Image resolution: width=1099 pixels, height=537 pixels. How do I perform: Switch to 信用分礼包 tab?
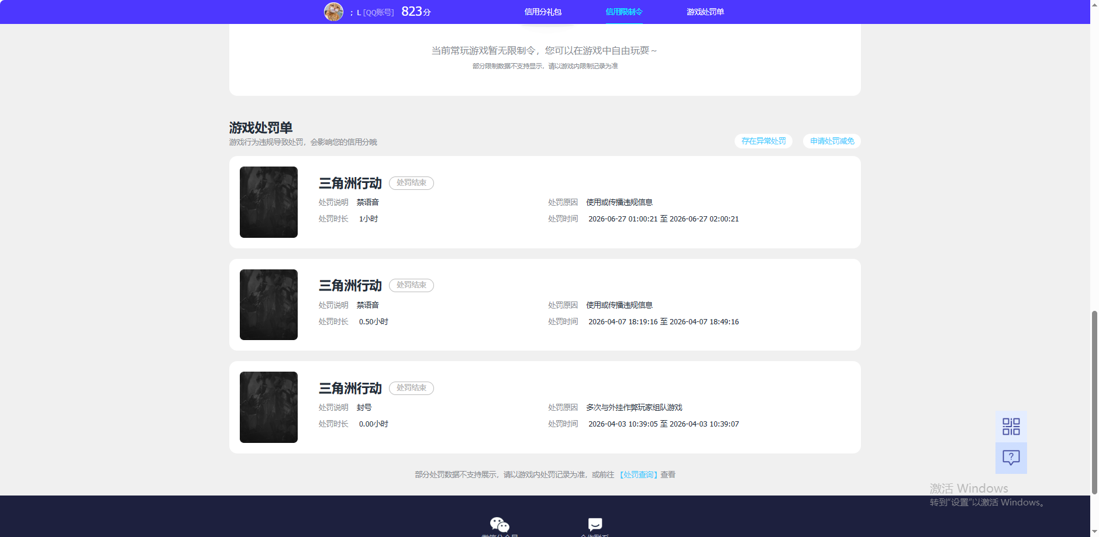pos(543,12)
